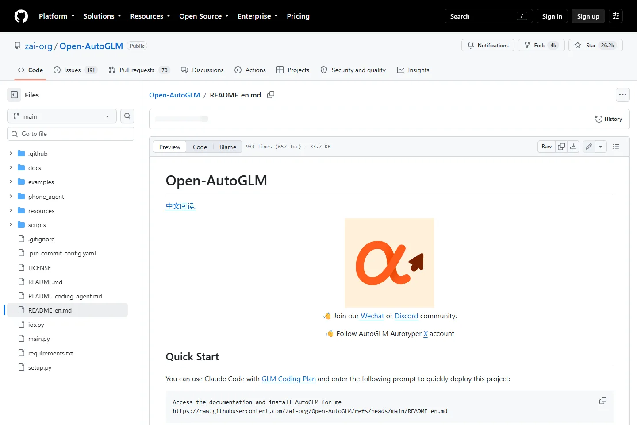Viewport: 637px width, 425px height.
Task: Fork the repository
Action: pos(541,45)
